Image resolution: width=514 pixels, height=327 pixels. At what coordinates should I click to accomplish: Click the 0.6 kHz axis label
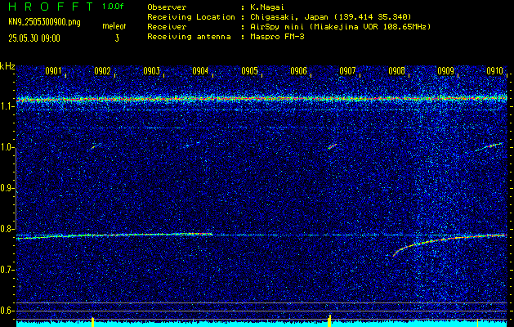(x=7, y=311)
